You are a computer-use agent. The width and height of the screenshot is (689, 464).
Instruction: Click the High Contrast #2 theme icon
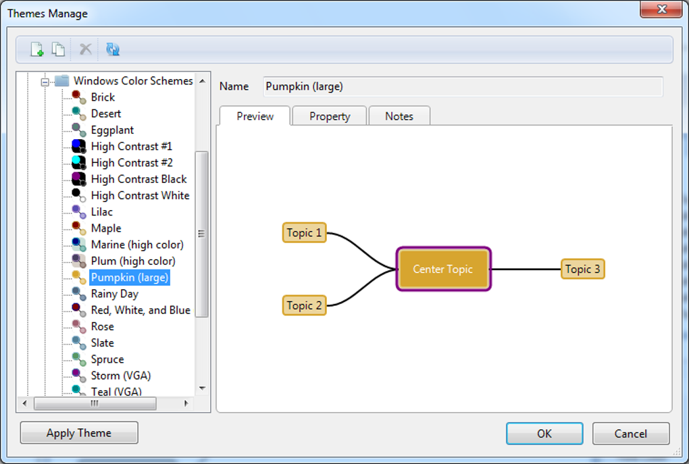point(79,163)
